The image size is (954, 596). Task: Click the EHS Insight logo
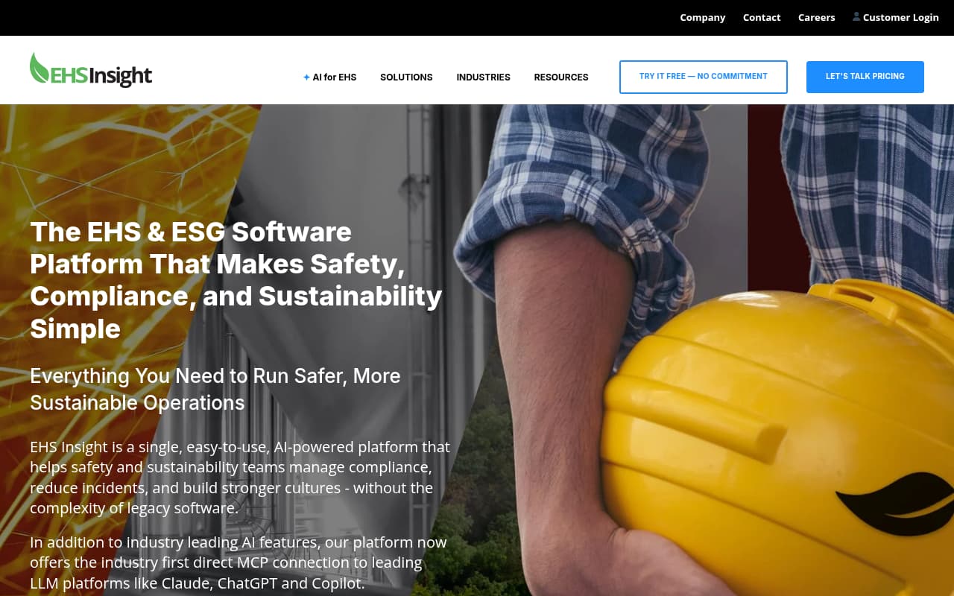pyautogui.click(x=91, y=70)
